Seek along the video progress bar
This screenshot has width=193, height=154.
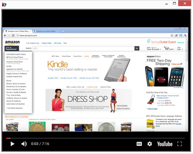click(95, 138)
